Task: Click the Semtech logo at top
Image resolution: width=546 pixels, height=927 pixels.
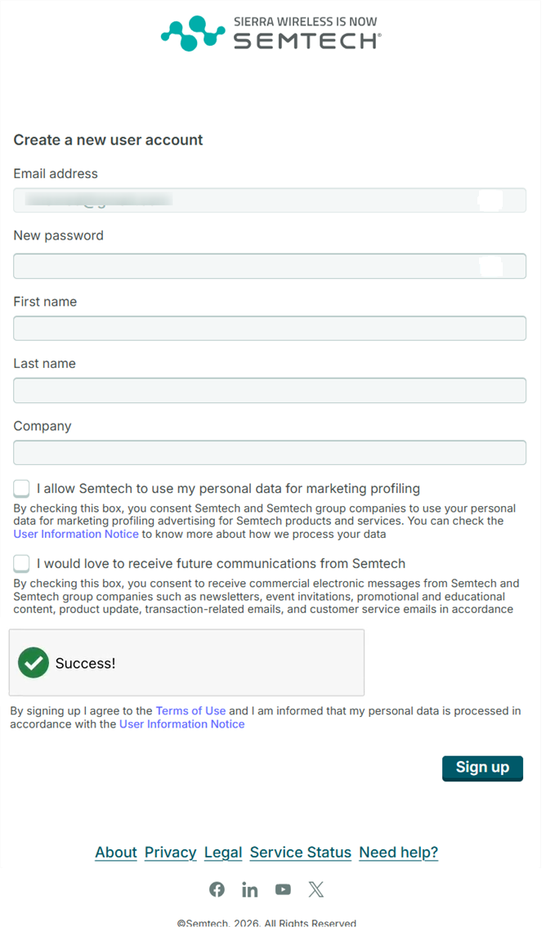Action: 271,34
